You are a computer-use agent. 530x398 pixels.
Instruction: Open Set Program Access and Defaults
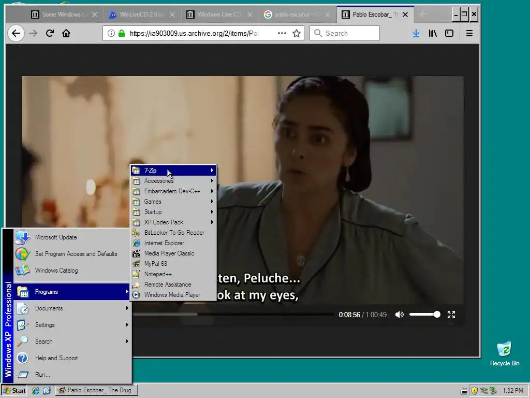click(72, 254)
